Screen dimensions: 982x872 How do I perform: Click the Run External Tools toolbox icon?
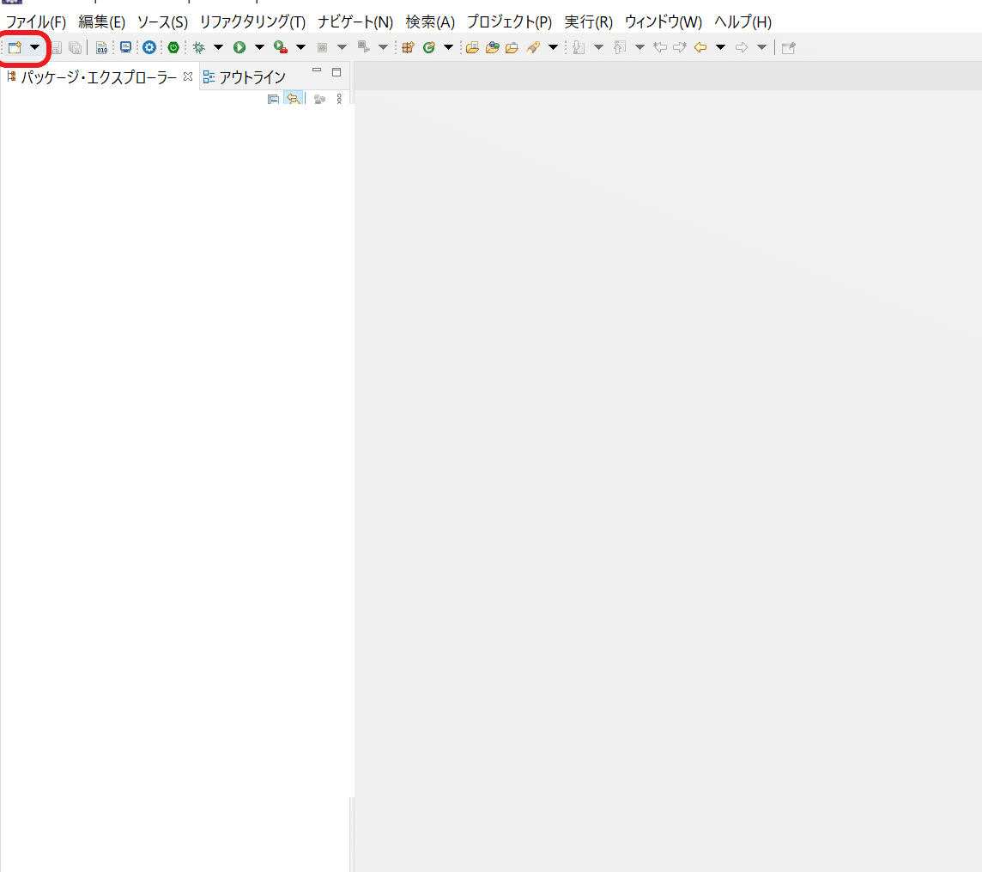[281, 47]
